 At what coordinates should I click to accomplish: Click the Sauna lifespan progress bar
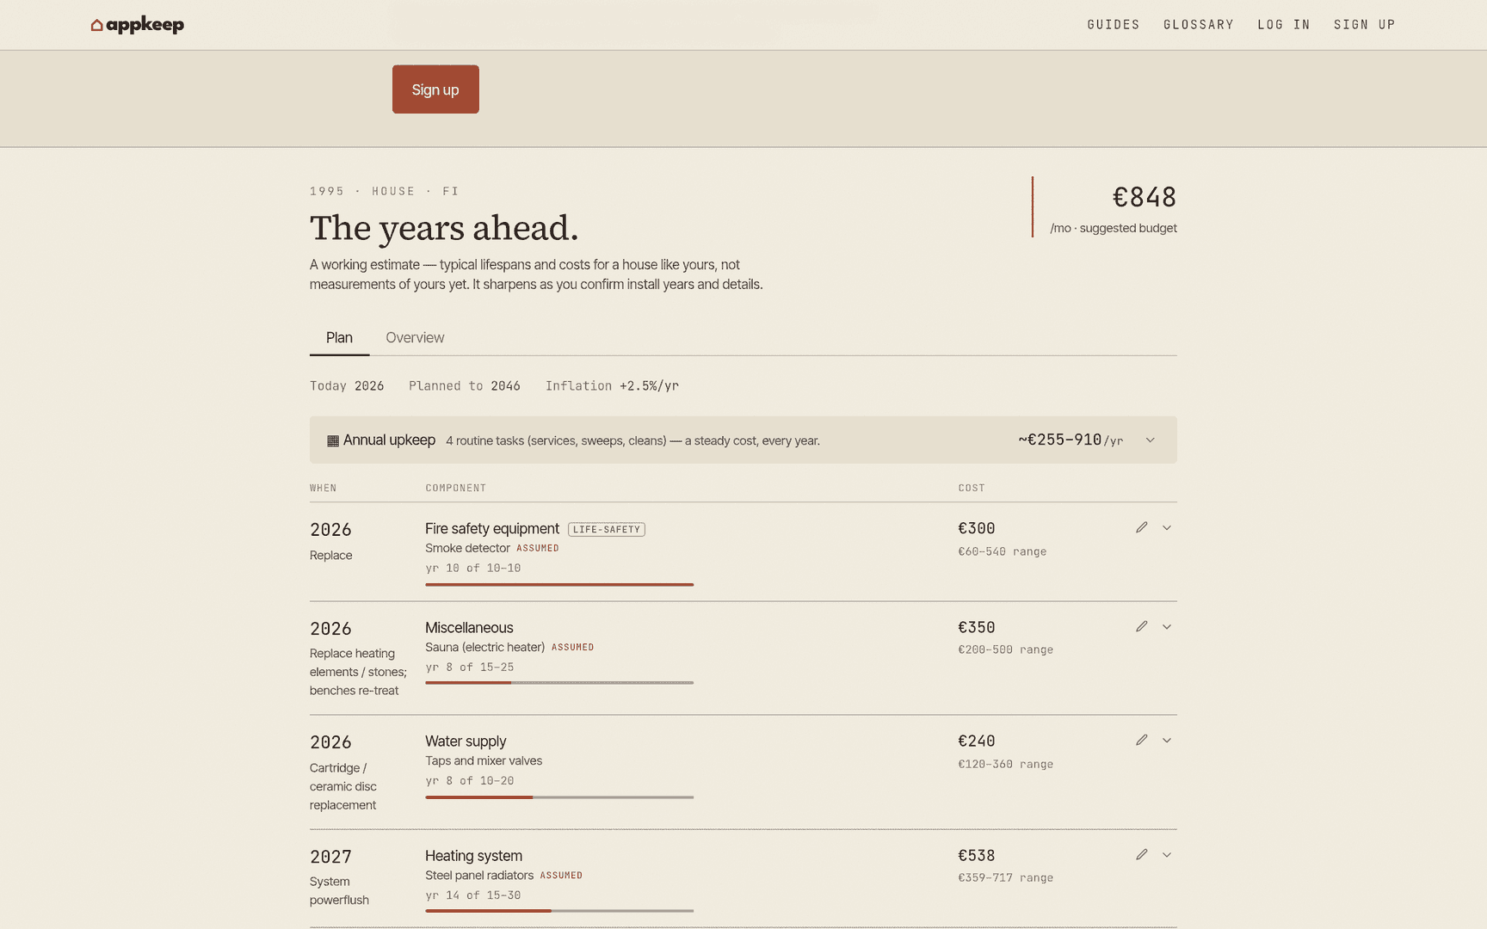pyautogui.click(x=559, y=682)
